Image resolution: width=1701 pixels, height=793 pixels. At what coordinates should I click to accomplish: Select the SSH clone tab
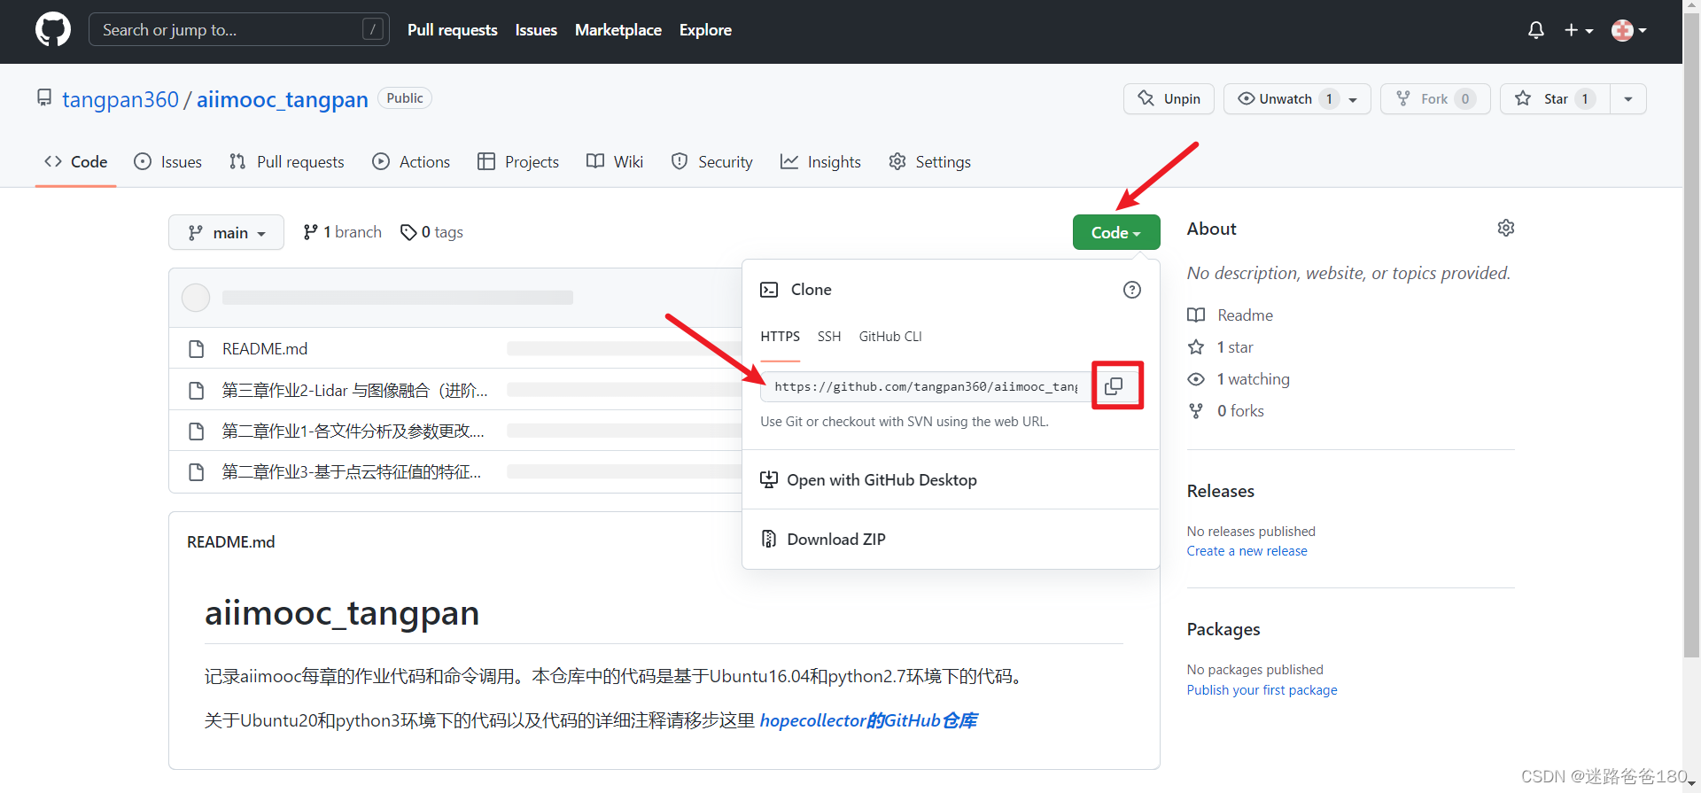[x=829, y=337]
